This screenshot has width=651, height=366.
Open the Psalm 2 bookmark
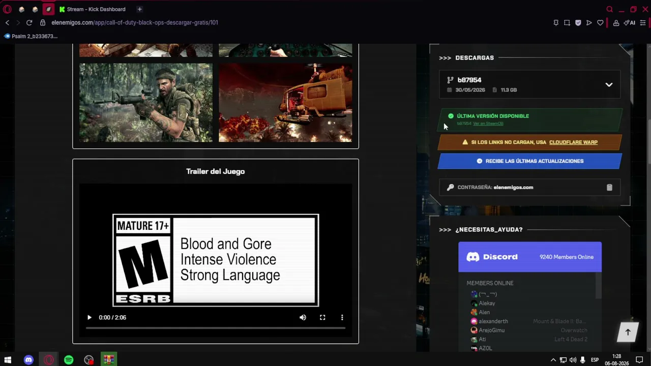tap(31, 36)
